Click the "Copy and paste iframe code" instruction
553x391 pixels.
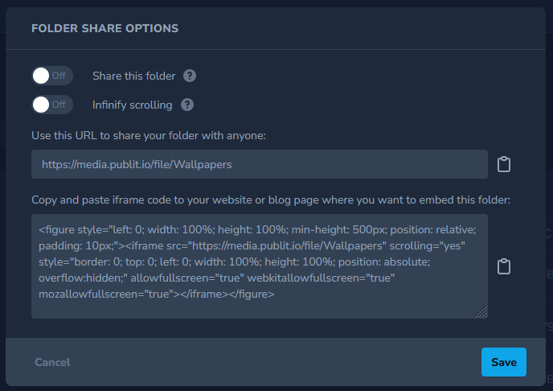(x=271, y=200)
